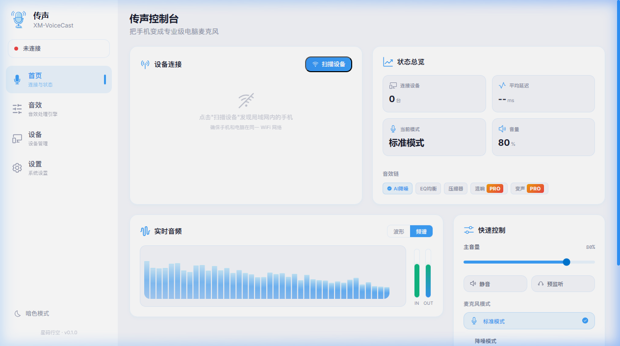This screenshot has width=620, height=346.
Task: Open the 设备 device management page
Action: (59, 138)
